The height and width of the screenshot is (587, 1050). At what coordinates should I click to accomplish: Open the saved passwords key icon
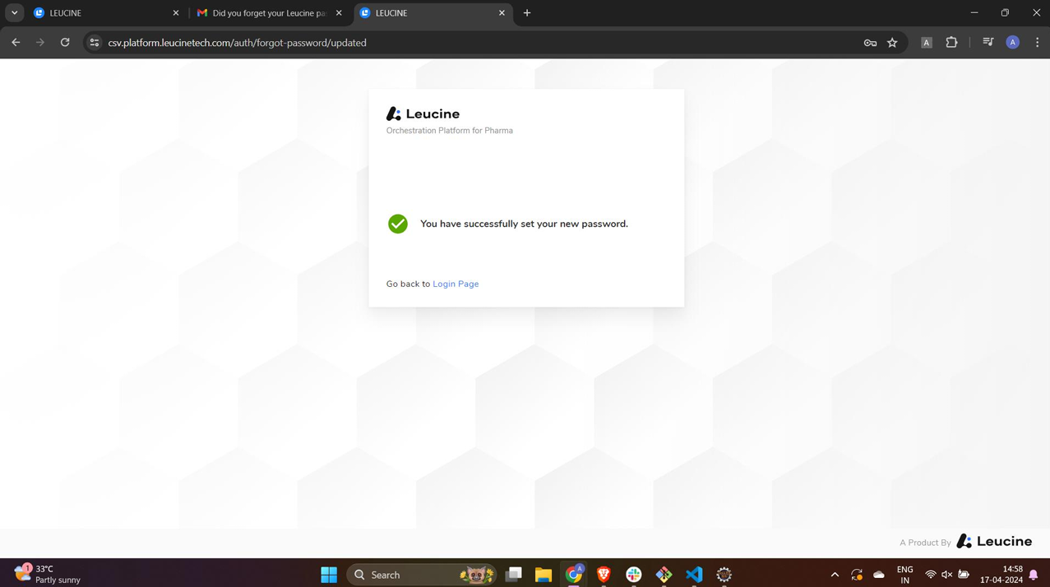870,43
